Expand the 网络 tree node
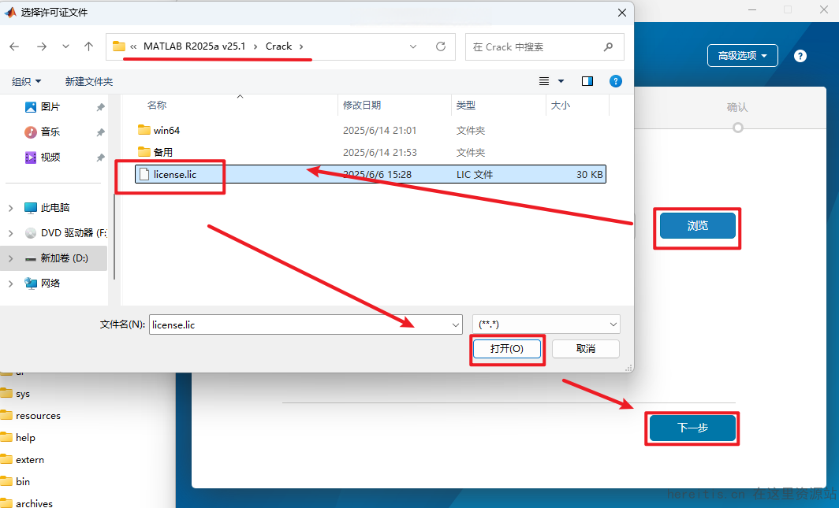Viewport: 839px width, 508px height. pyautogui.click(x=11, y=283)
